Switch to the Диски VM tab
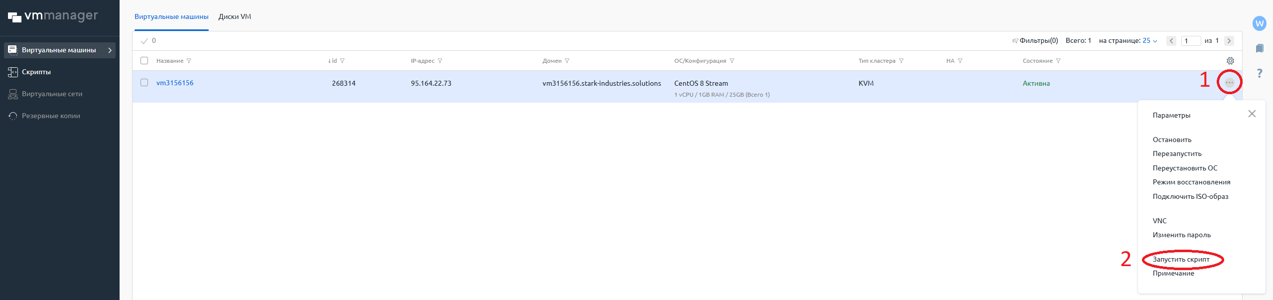 [235, 17]
